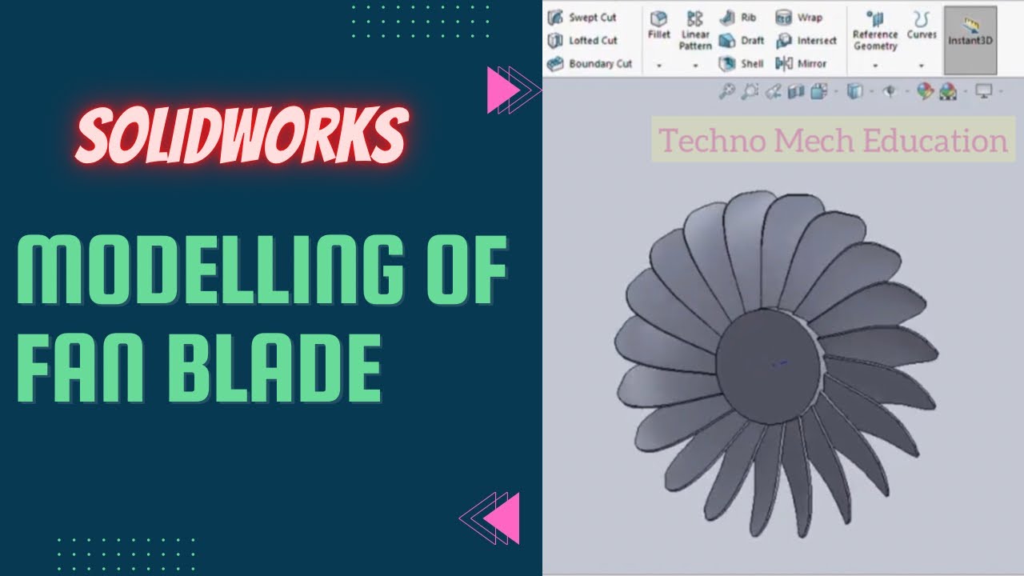Click the Display Style cube icon

pyautogui.click(x=854, y=92)
